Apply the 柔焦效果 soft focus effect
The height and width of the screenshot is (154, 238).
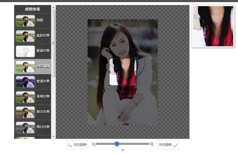point(32,97)
